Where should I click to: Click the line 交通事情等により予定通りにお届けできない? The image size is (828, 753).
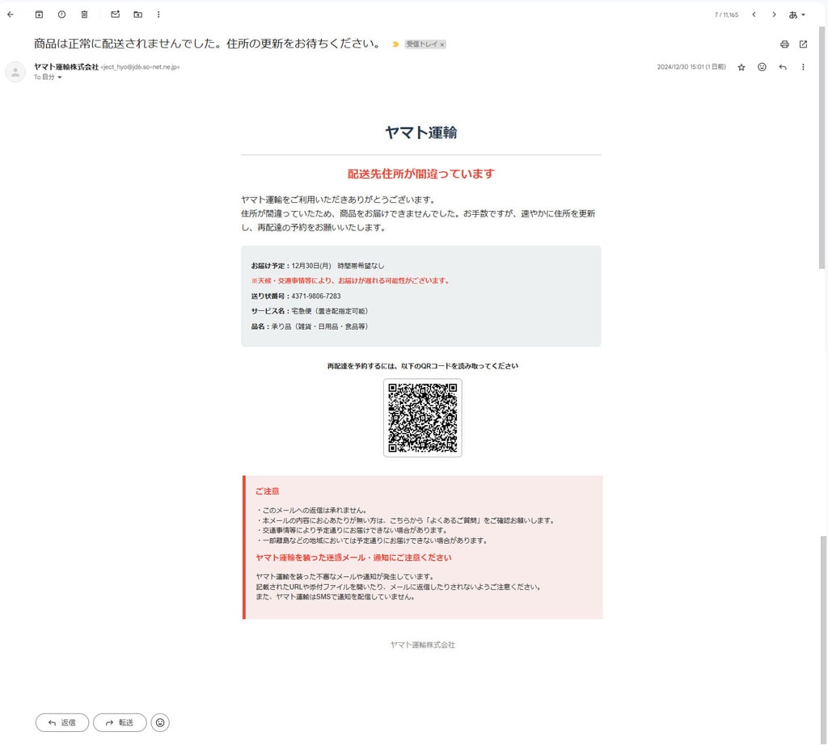[x=353, y=530]
